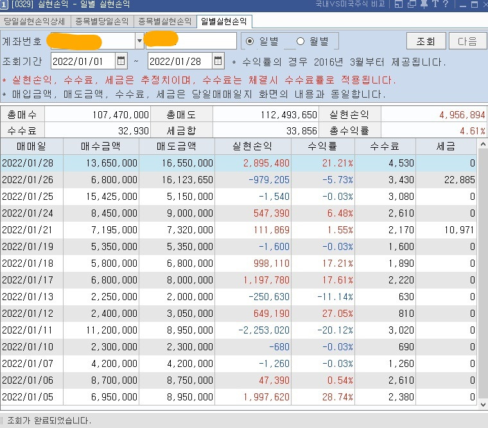Click the duplicate window icon in title bar
The width and height of the screenshot is (488, 428).
coord(412,4)
